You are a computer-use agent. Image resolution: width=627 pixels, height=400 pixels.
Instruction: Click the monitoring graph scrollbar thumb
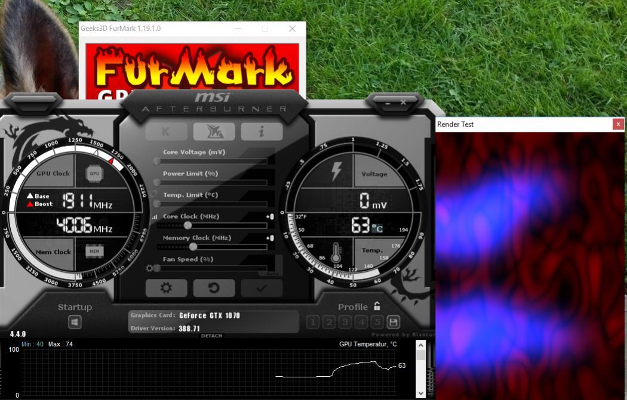[x=420, y=355]
